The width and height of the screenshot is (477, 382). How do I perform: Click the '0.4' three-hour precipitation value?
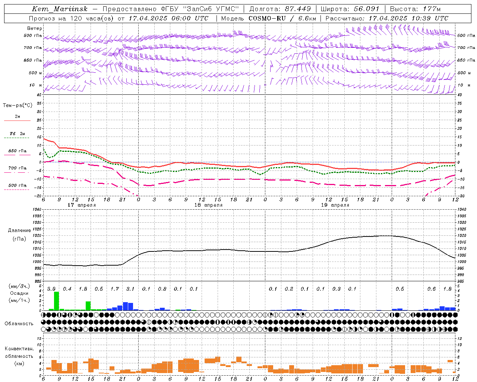pyautogui.click(x=67, y=289)
